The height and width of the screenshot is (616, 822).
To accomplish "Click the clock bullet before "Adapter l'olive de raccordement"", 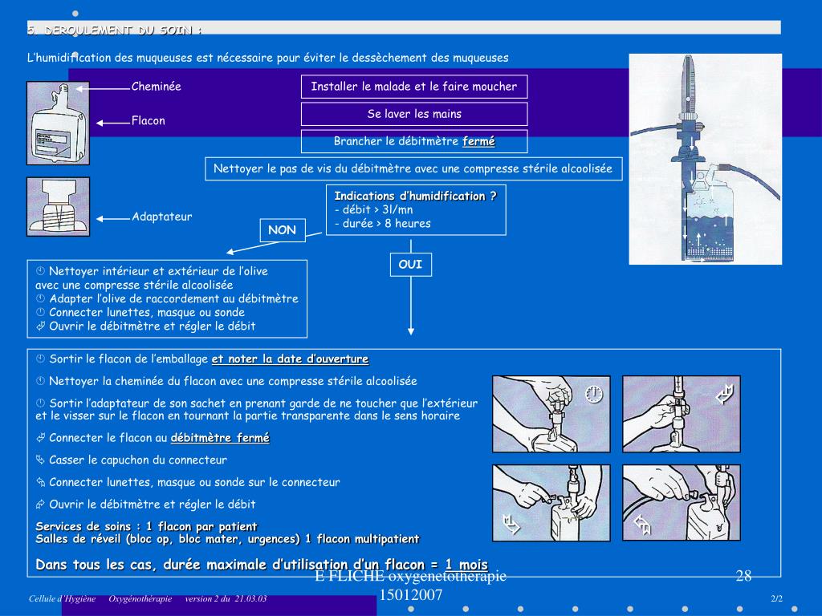I will tap(40, 298).
